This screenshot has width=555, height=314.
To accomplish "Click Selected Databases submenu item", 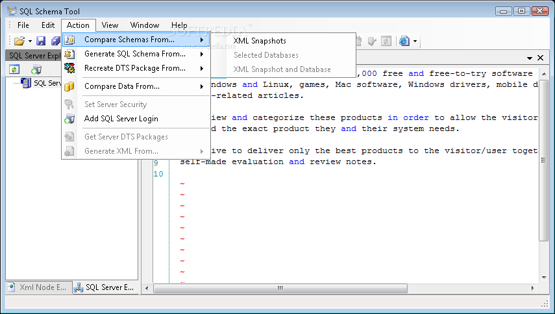I will click(266, 55).
